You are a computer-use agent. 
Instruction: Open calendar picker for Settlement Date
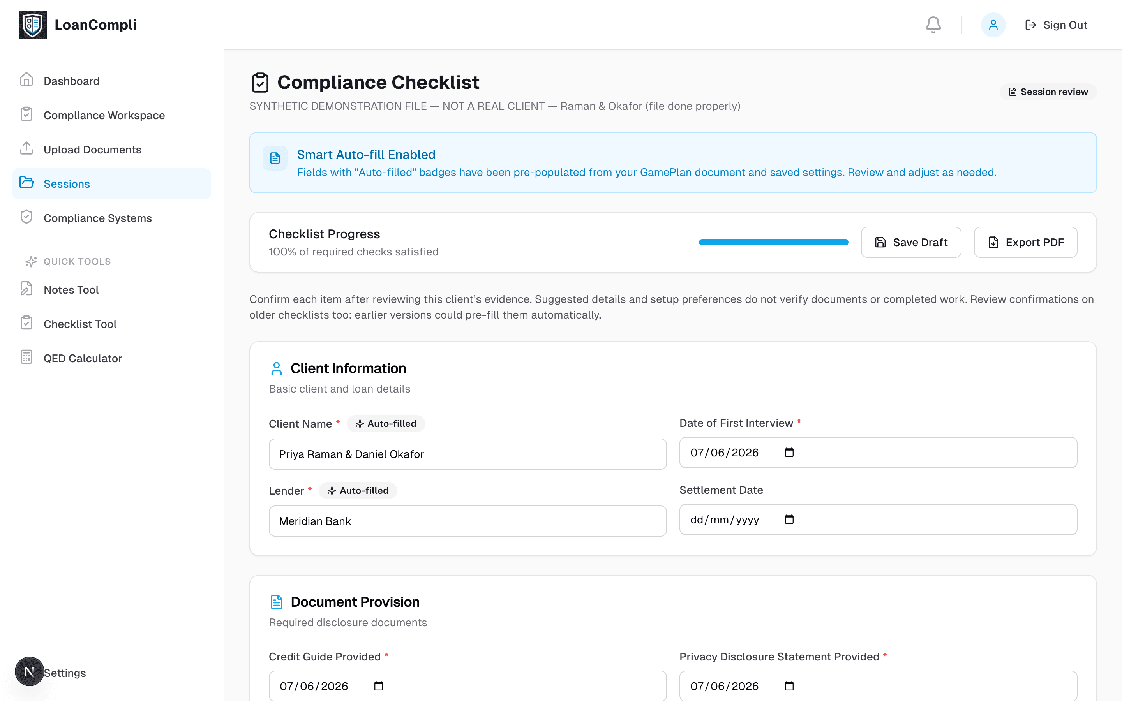(789, 519)
